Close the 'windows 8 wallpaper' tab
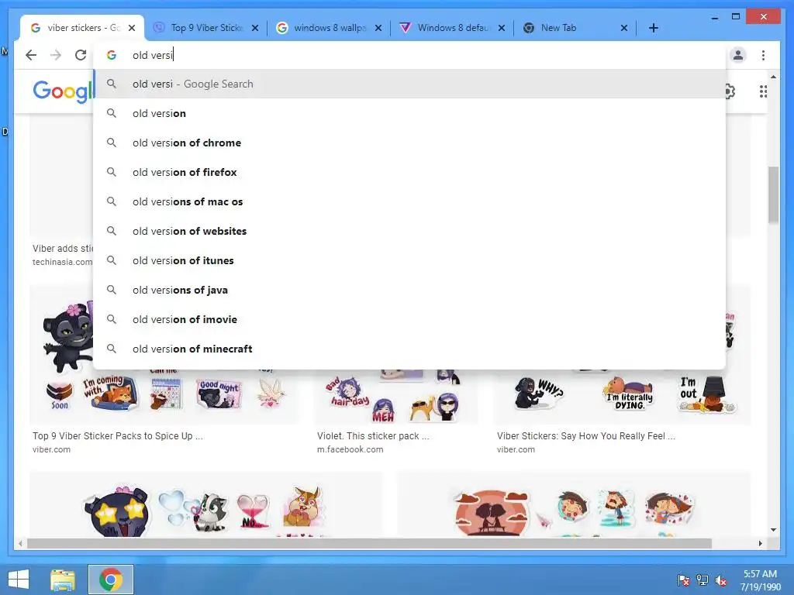Screen dimensions: 794x595 click(378, 28)
